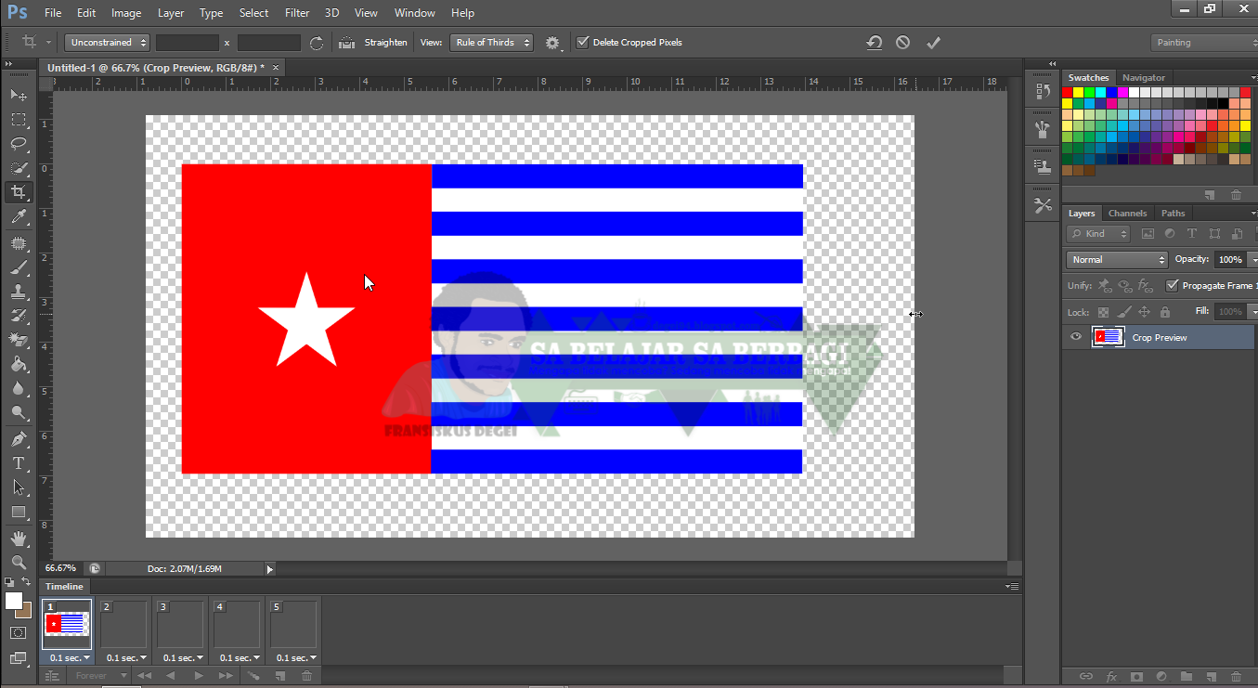
Task: Select timeline frame 2 thumbnail
Action: (123, 624)
